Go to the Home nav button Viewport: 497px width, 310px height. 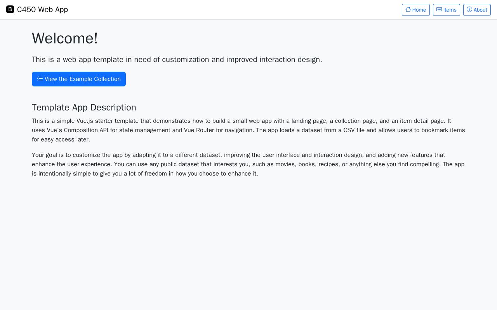pyautogui.click(x=416, y=10)
